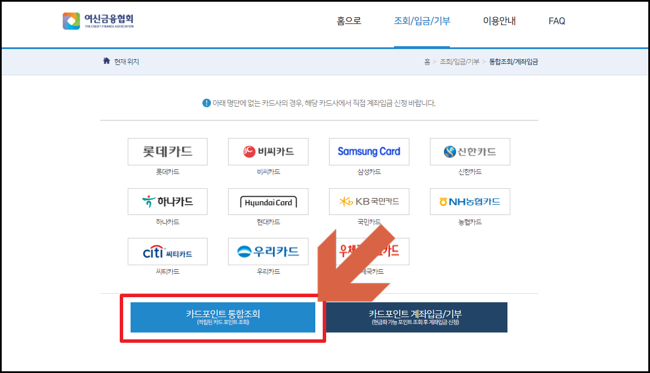This screenshot has height=373, width=650.
Task: Click the Samsung Card logo
Action: 368,151
